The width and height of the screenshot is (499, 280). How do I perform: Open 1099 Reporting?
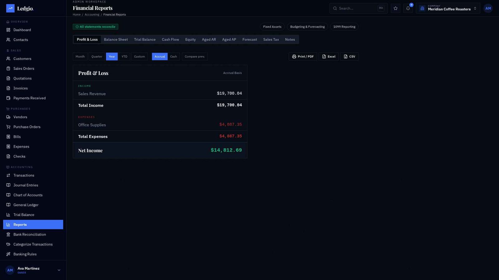click(x=344, y=27)
